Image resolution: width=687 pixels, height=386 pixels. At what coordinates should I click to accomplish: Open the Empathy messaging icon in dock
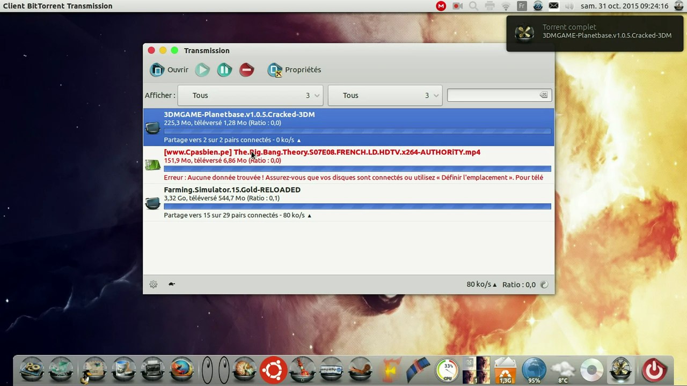331,370
